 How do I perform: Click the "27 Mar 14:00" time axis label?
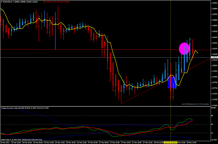tap(126, 143)
